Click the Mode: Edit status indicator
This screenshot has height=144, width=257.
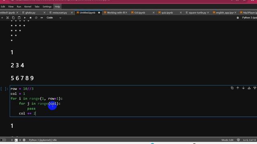coord(227,140)
